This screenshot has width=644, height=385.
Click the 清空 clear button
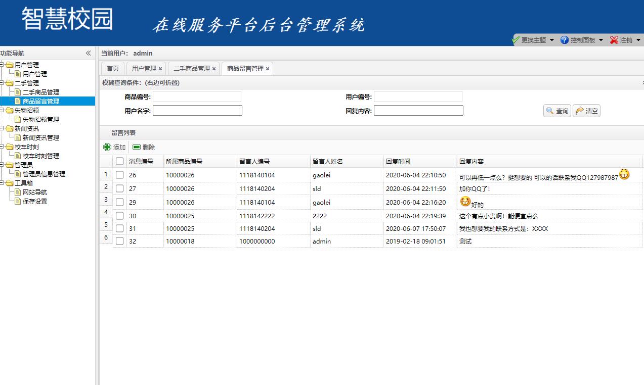click(586, 111)
